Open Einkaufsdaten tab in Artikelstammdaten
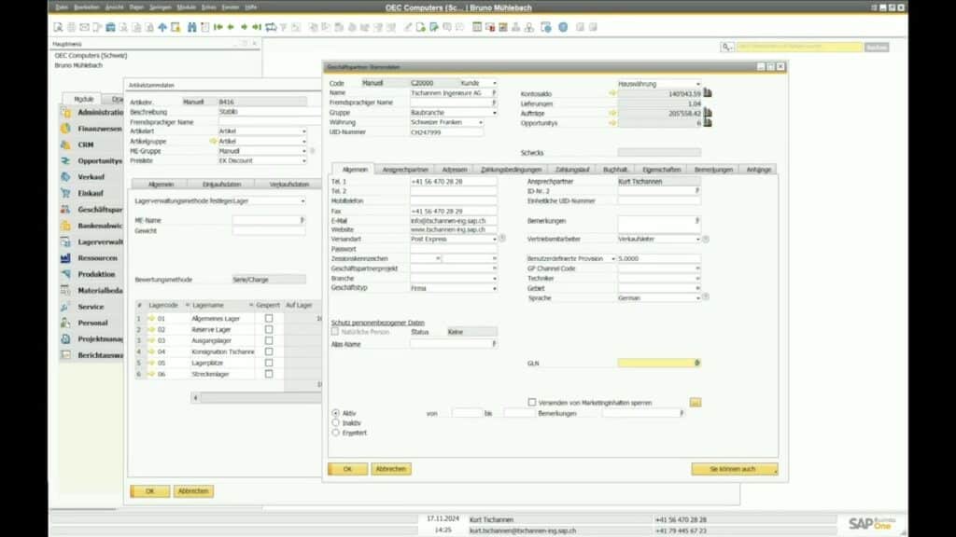Viewport: 956px width, 537px height. tap(221, 185)
